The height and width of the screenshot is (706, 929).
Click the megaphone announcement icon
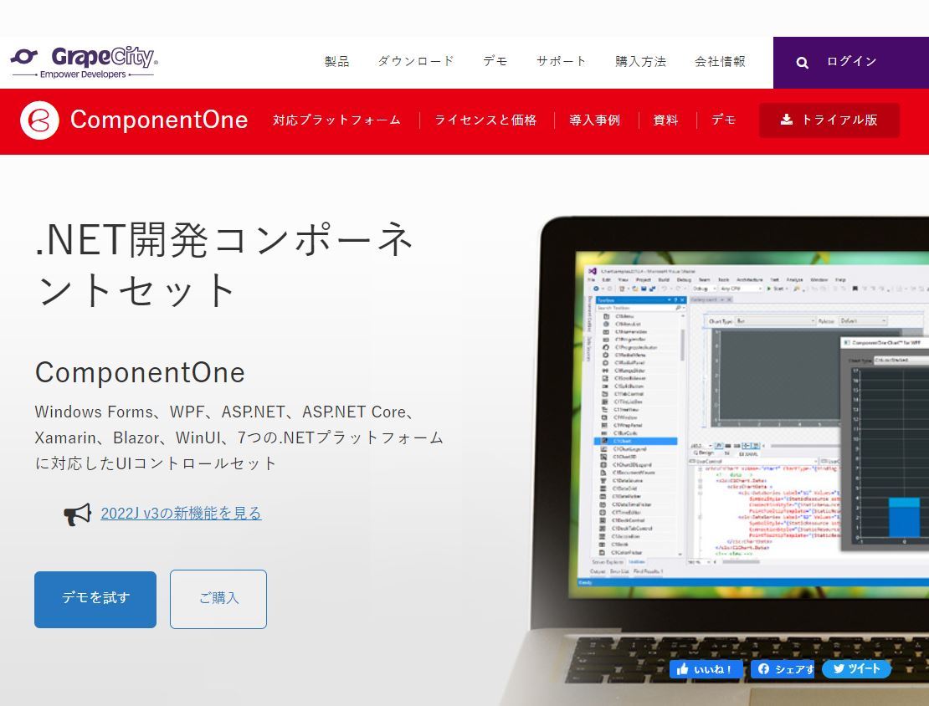coord(78,514)
